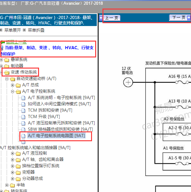Click folder icon beside A/T 液压控制
Image resolution: width=191 pixels, height=192 pixels.
click(x=18, y=154)
